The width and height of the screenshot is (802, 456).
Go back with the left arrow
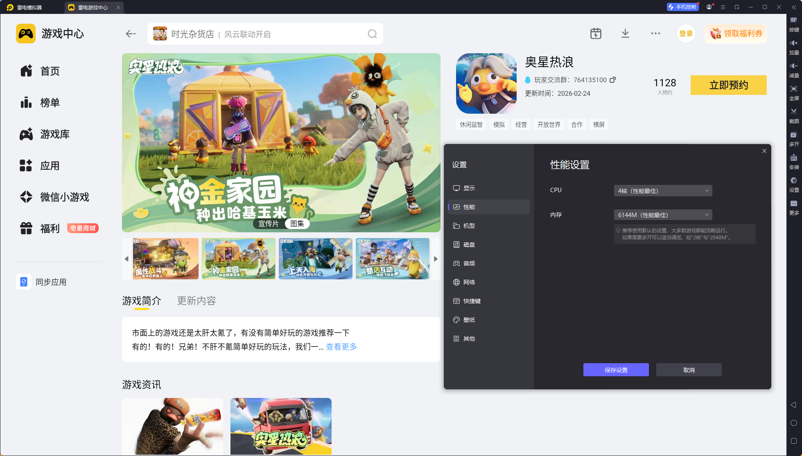(131, 34)
